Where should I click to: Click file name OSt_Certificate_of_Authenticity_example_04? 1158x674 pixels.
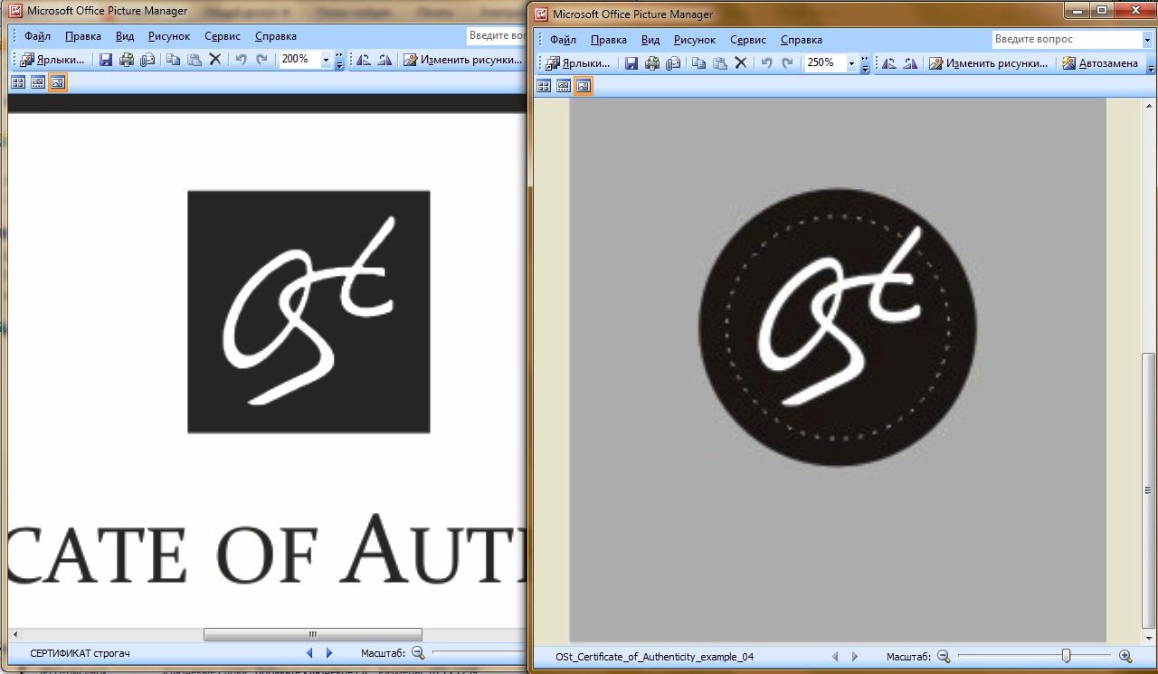pyautogui.click(x=655, y=657)
